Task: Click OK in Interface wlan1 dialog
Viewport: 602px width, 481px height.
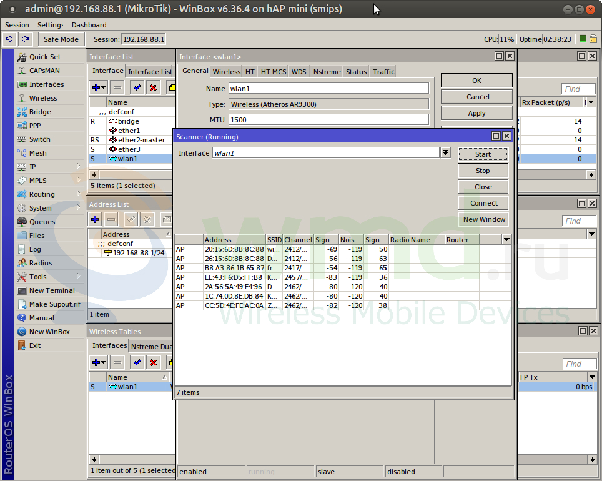Action: [477, 81]
